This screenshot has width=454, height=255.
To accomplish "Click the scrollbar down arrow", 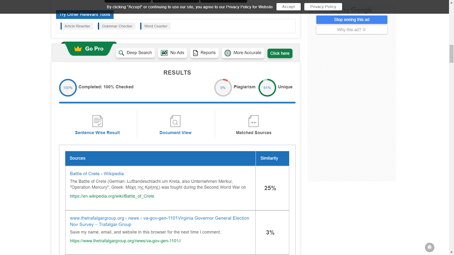I will [x=451, y=252].
